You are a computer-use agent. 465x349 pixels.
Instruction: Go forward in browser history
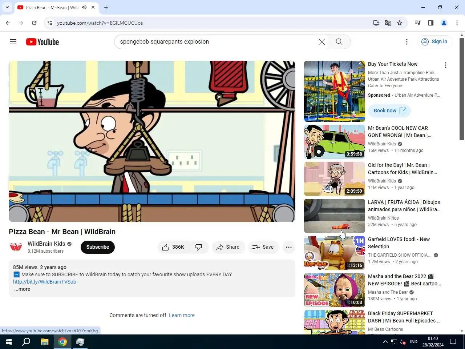tap(21, 23)
